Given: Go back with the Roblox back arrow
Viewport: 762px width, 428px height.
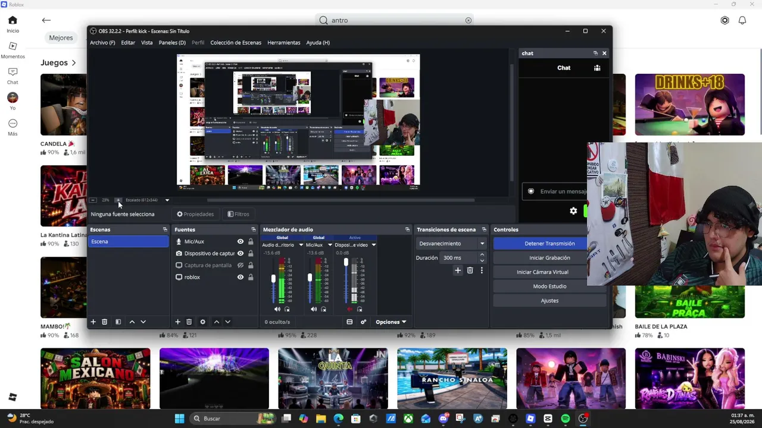Looking at the screenshot, I should (x=46, y=20).
